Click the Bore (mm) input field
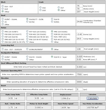 click(79, 6)
